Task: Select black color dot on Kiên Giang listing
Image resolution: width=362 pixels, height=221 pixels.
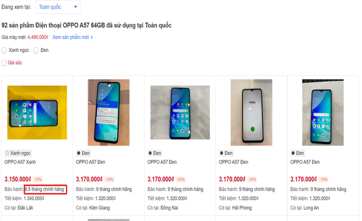Action: coord(79,153)
